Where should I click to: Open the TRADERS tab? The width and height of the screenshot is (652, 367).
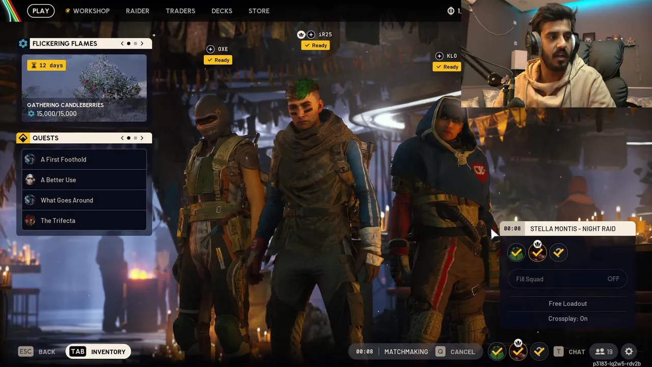point(180,11)
